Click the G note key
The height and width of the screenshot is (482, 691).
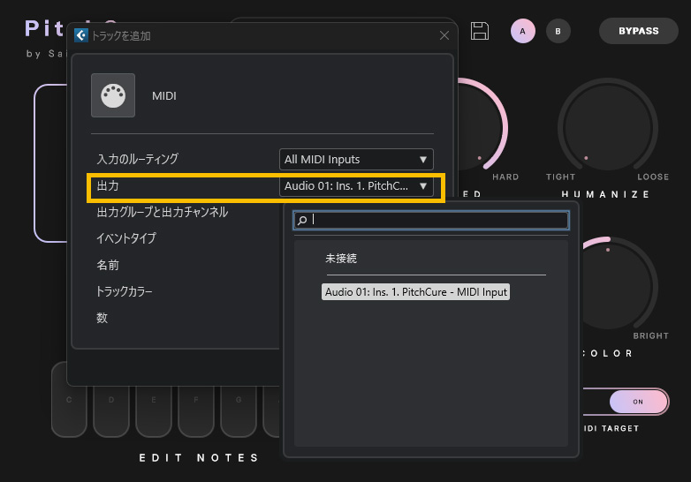239,410
